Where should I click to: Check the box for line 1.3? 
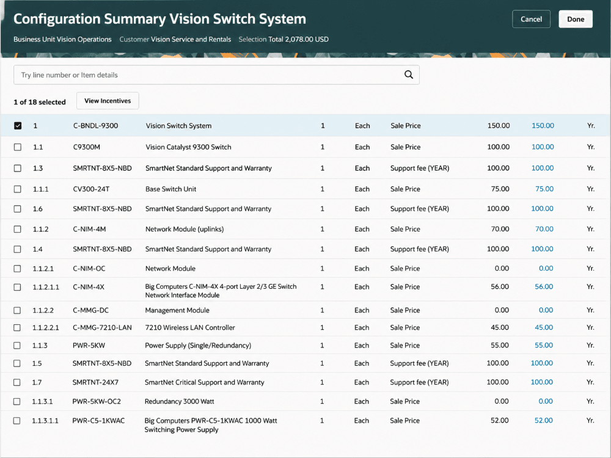[18, 169]
